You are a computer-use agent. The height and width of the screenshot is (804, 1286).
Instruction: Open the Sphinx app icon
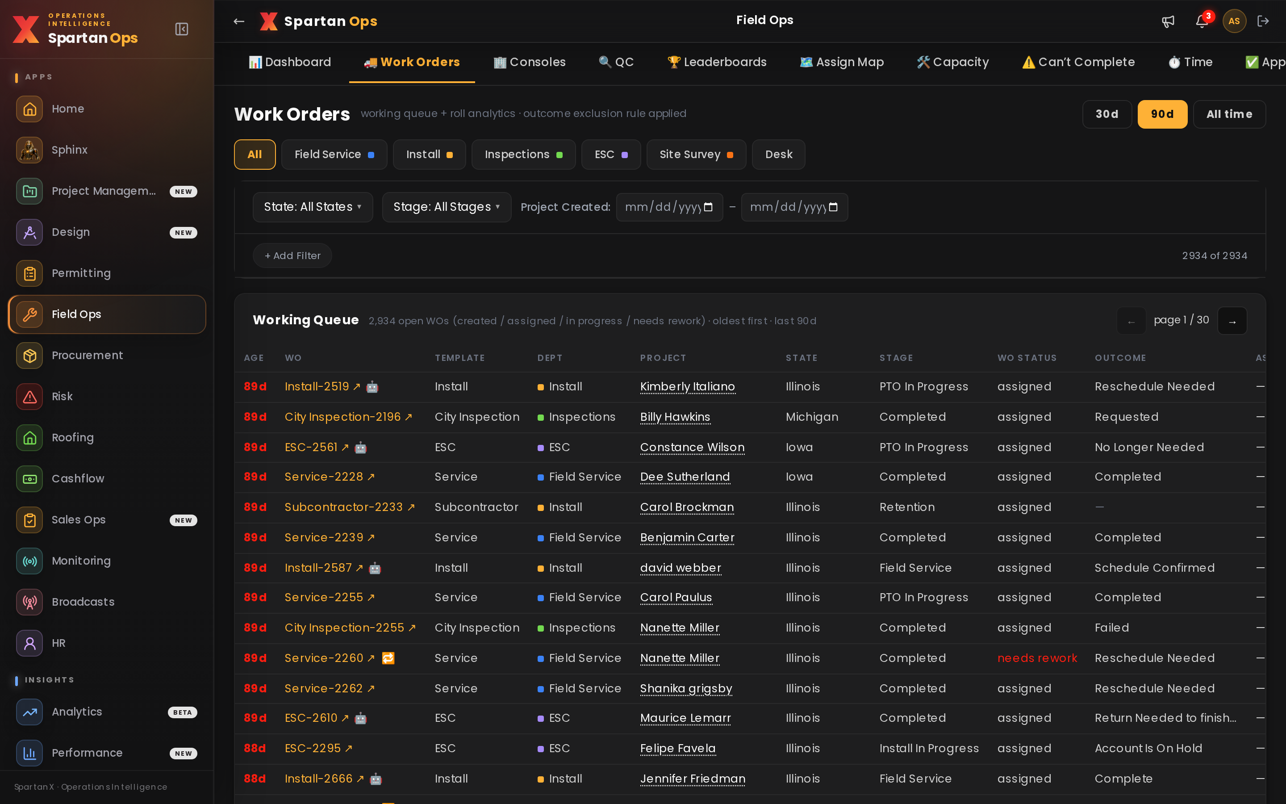[x=30, y=150]
